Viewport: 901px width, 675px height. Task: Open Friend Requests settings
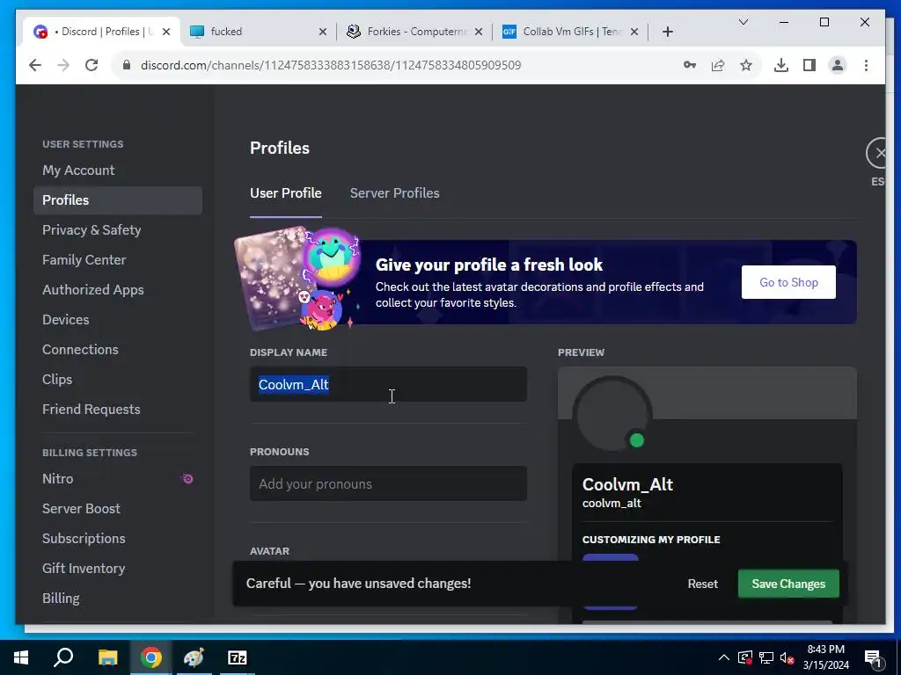pyautogui.click(x=118, y=410)
